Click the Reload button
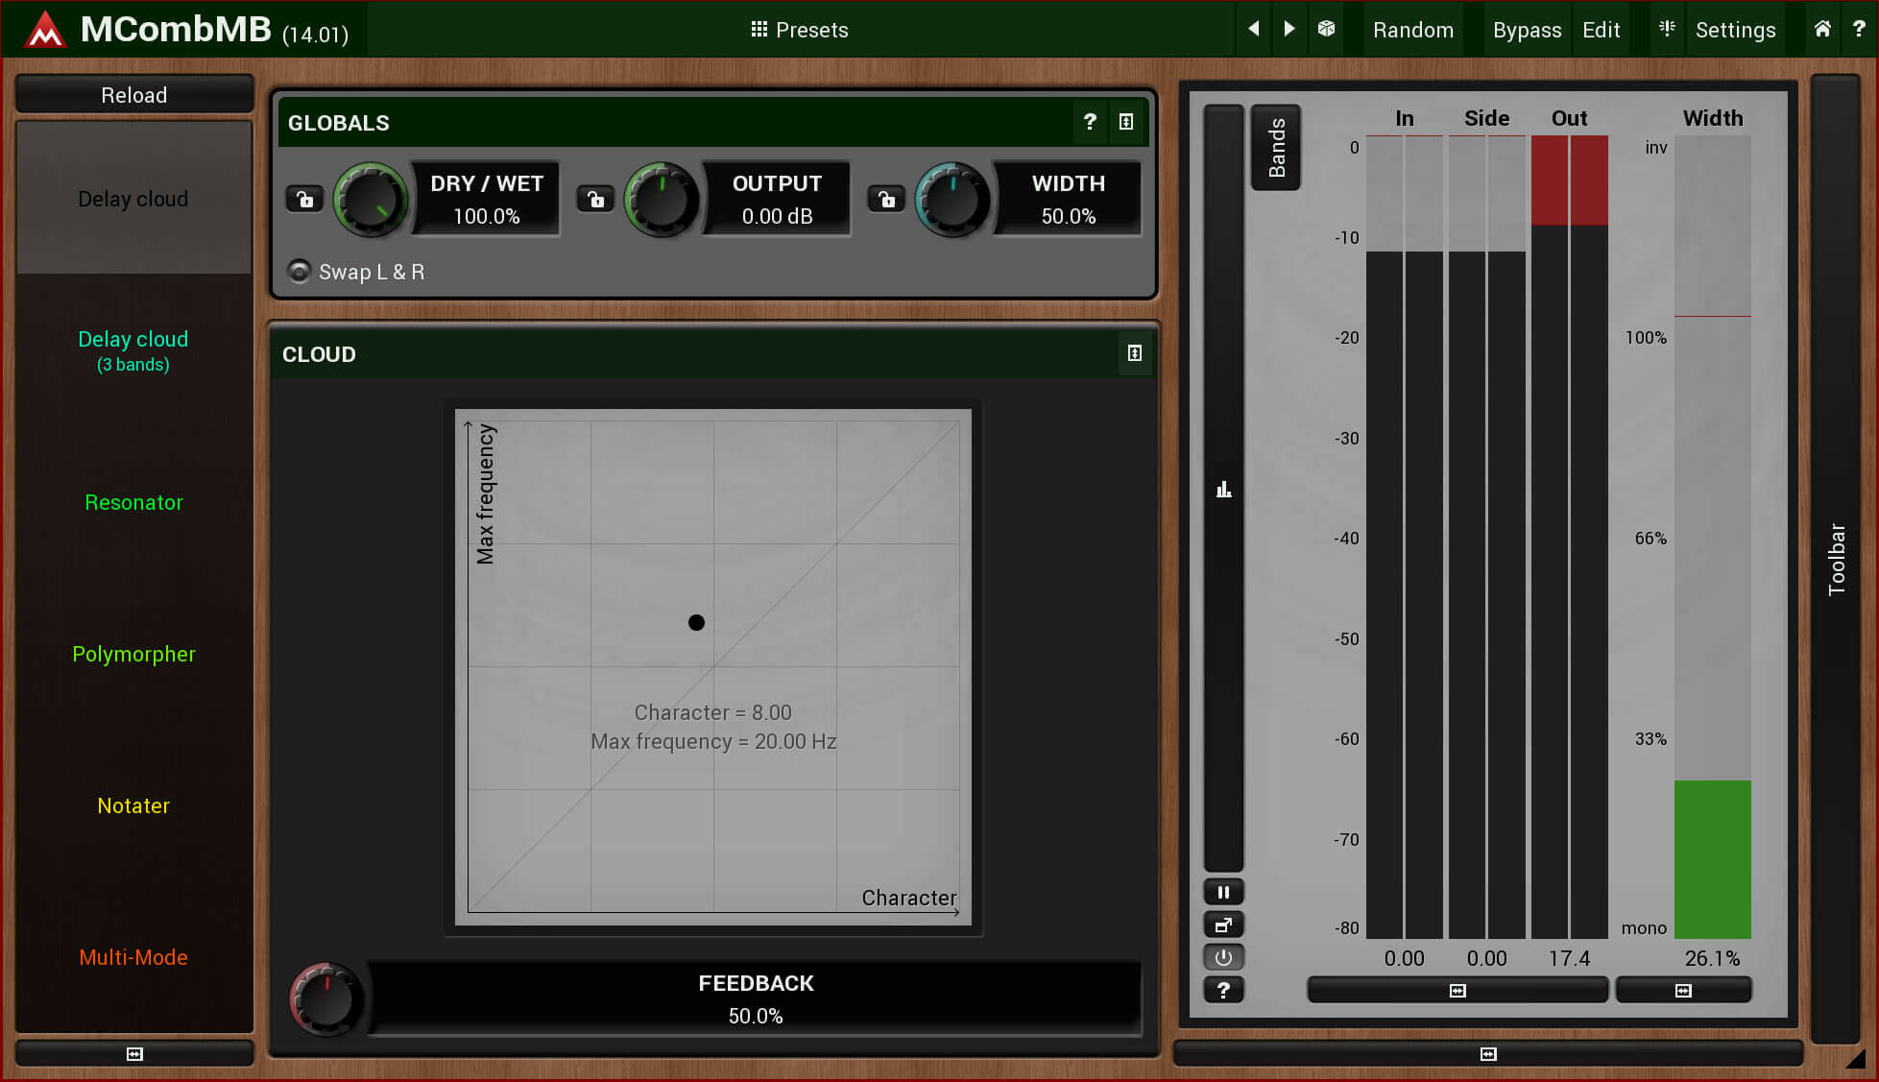 pos(134,95)
